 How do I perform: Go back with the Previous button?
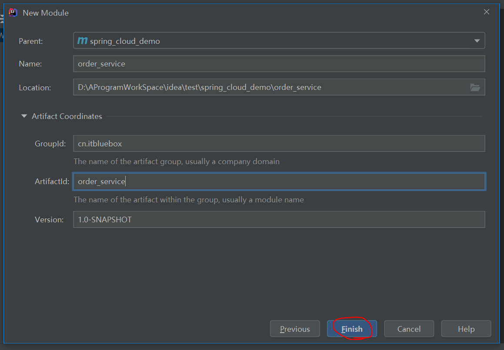click(x=295, y=329)
